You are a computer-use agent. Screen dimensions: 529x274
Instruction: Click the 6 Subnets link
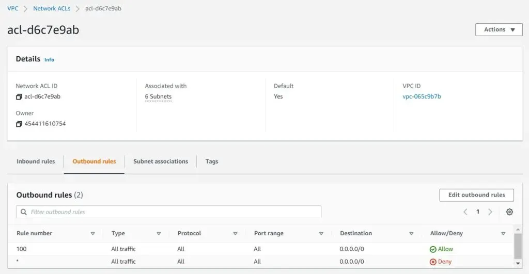[x=158, y=96]
